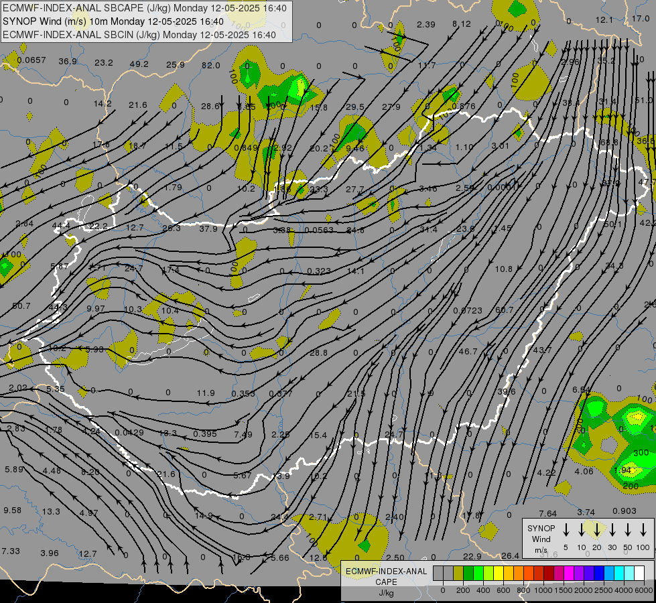Click the map value '1.10'
This screenshot has width=656, height=603.
click(464, 147)
